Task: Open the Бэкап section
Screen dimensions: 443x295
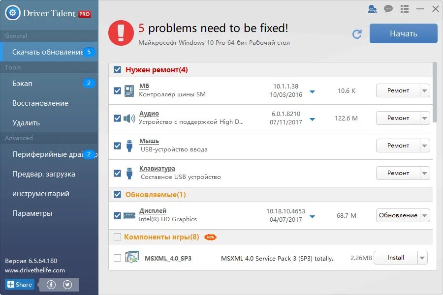Action: [x=49, y=83]
